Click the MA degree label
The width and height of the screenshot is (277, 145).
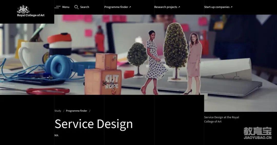pos(56,135)
